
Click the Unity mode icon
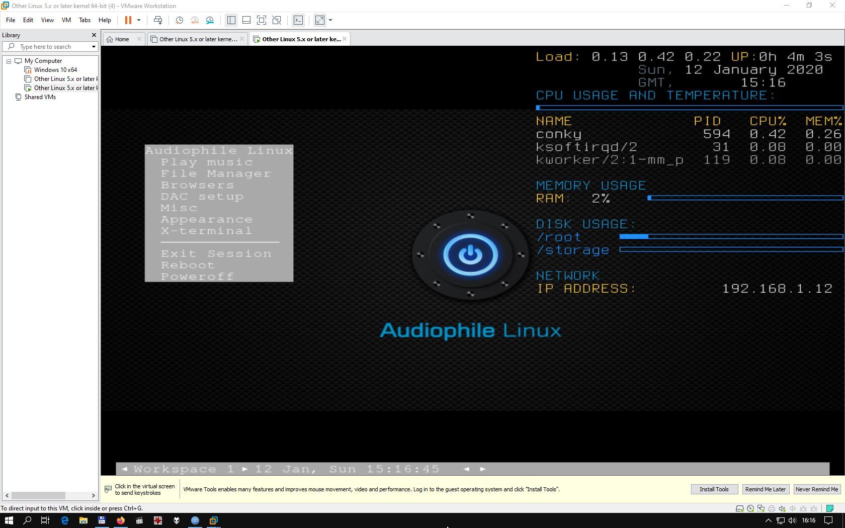(x=277, y=20)
